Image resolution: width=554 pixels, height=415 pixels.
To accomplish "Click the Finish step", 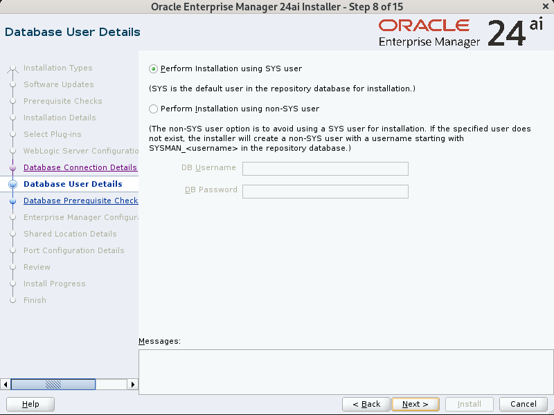I will pyautogui.click(x=35, y=300).
